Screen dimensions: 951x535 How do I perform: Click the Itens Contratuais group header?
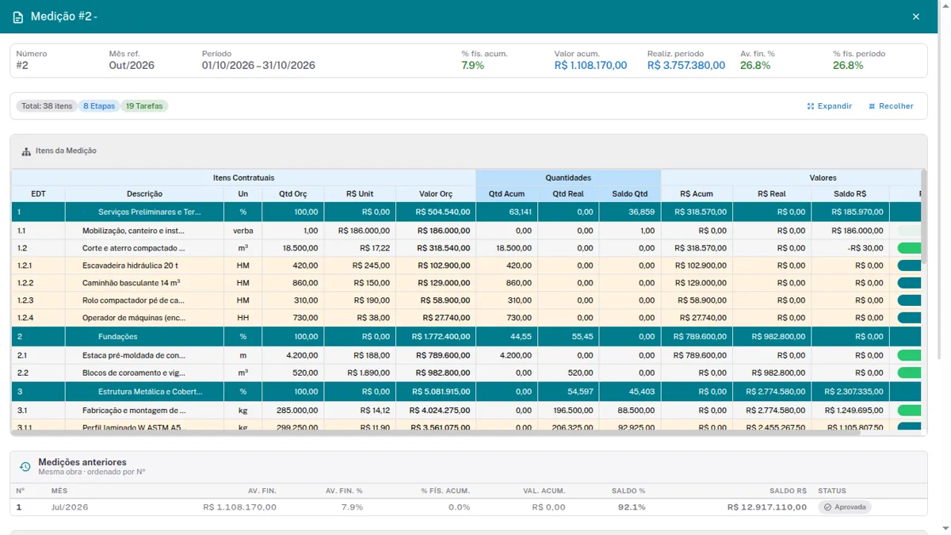click(244, 178)
